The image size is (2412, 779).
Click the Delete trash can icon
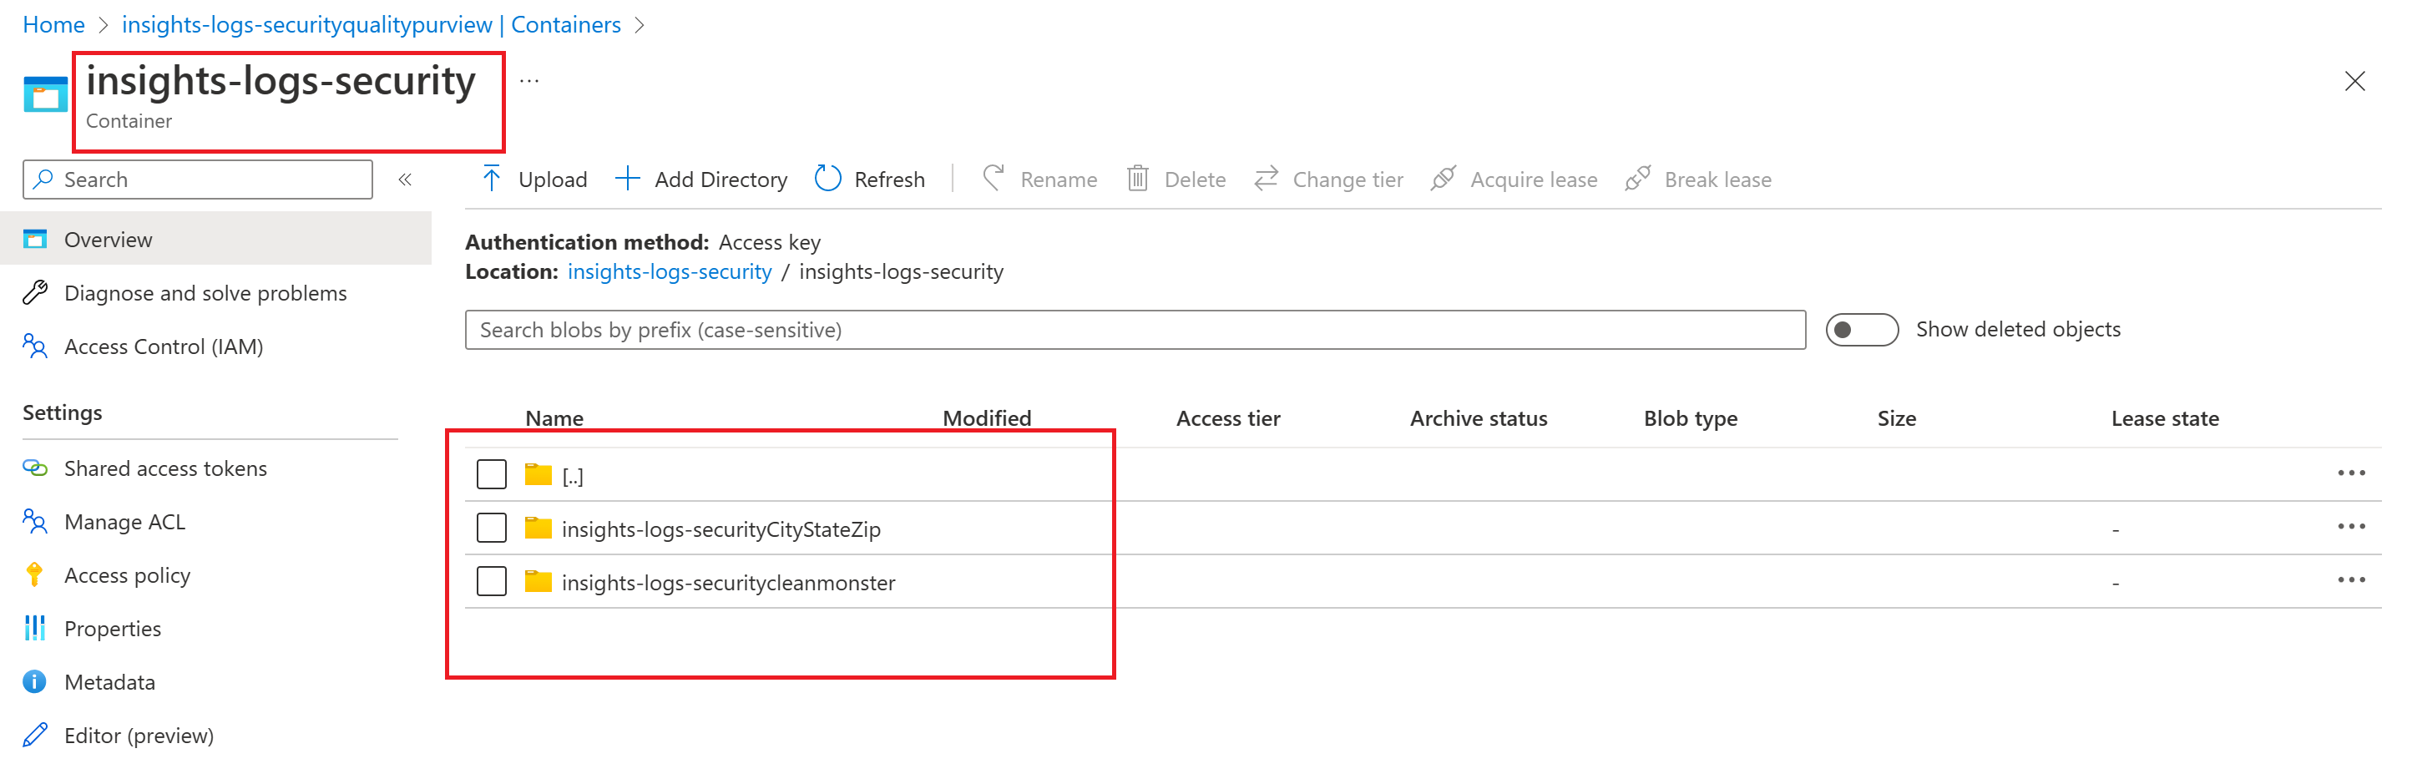(x=1138, y=178)
